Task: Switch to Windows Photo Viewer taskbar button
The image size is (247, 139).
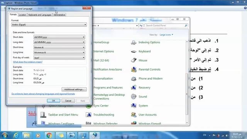Action: pos(72,136)
